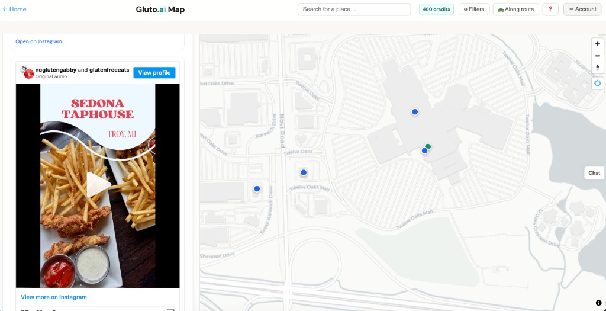
Task: Select blue marker near South Karevich Drive
Action: [x=257, y=189]
